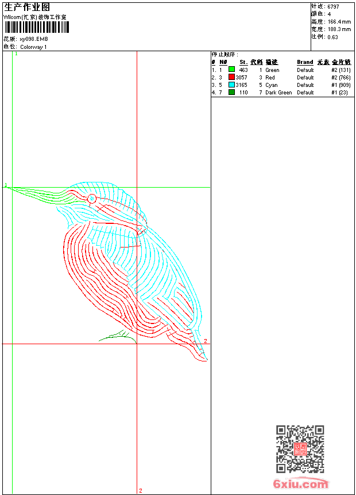The height and width of the screenshot is (495, 356).
Task: Click the QR code image
Action: click(300, 449)
